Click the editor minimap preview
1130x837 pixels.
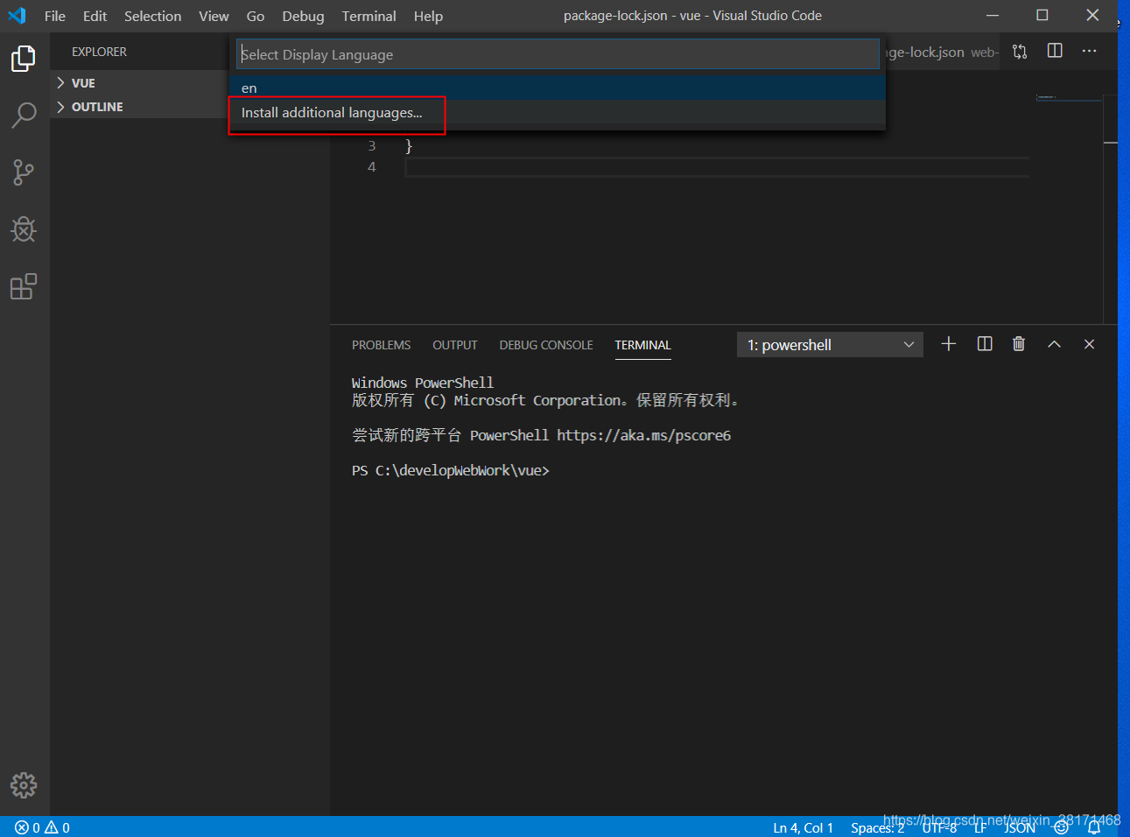pyautogui.click(x=1068, y=98)
